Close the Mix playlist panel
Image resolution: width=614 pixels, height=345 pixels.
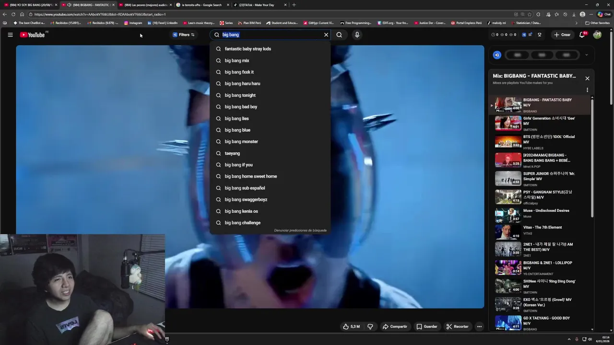(x=587, y=78)
